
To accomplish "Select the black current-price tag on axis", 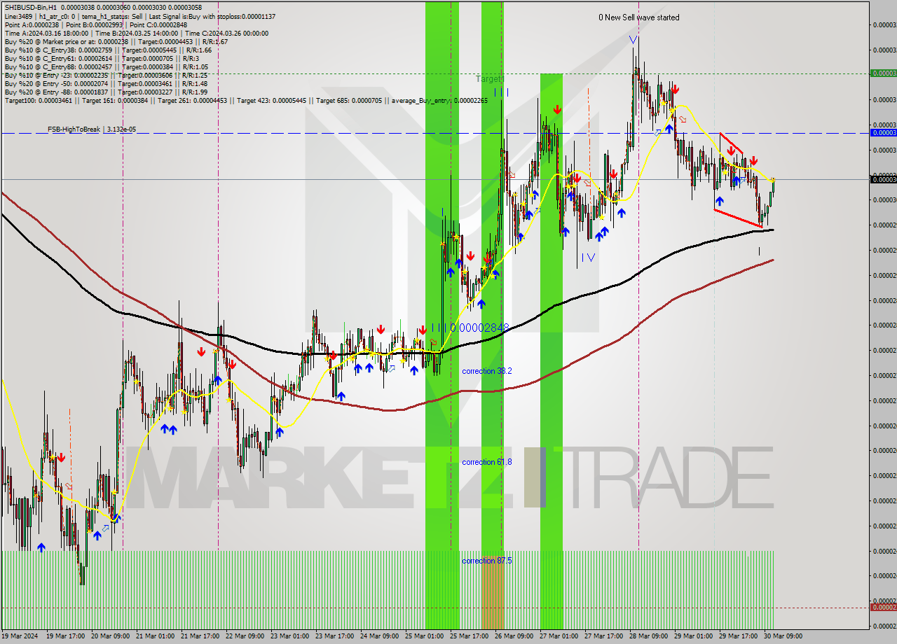I will (883, 179).
